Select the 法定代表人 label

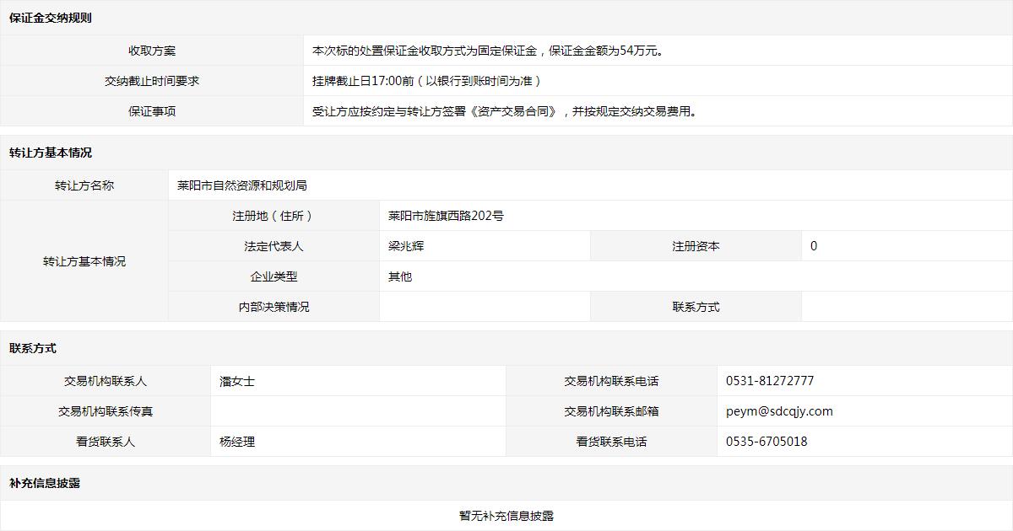pos(274,246)
